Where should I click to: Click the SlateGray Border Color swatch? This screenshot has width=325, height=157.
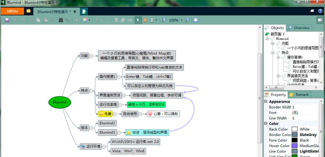(295, 135)
